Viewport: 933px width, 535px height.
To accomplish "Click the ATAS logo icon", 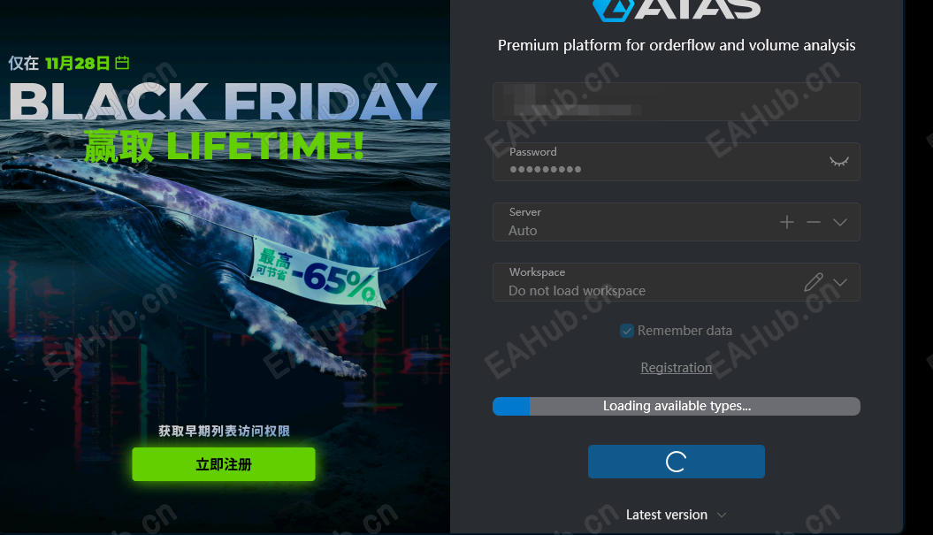I will click(x=612, y=8).
